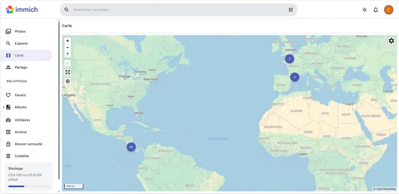Open map settings gear

coord(391,40)
